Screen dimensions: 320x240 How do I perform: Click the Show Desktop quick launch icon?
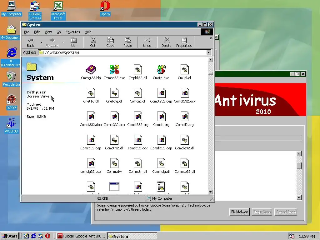coord(26,236)
